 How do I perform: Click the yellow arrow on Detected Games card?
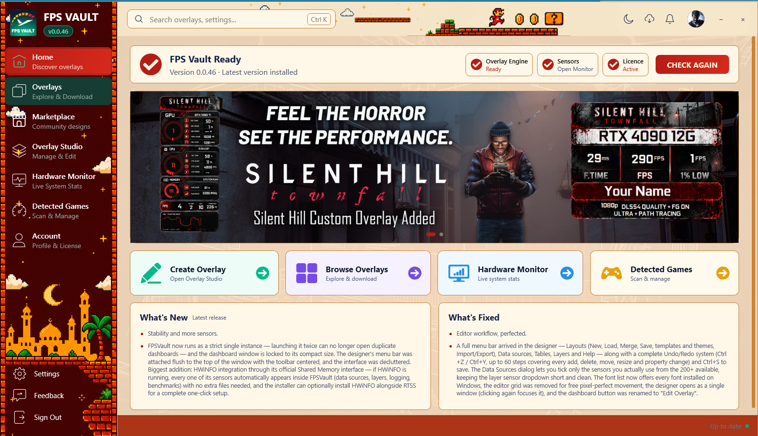pos(723,273)
